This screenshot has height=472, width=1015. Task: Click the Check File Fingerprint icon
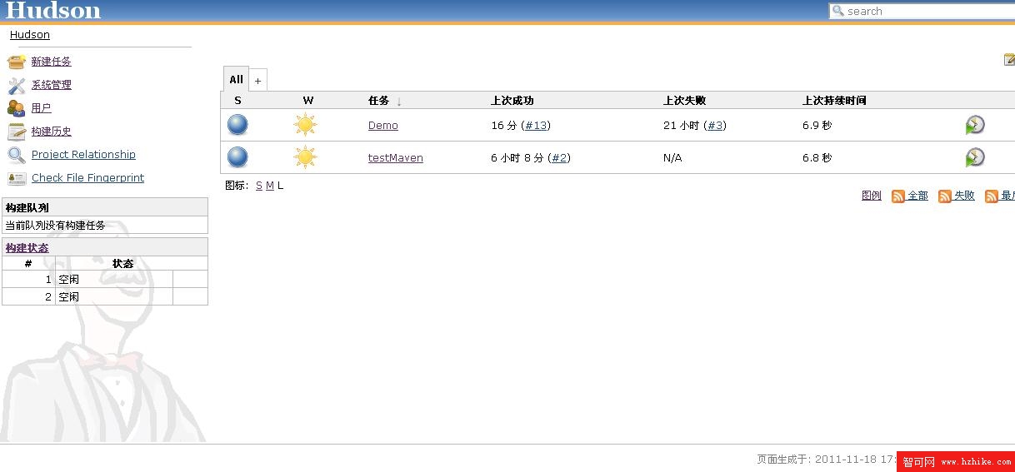click(17, 178)
